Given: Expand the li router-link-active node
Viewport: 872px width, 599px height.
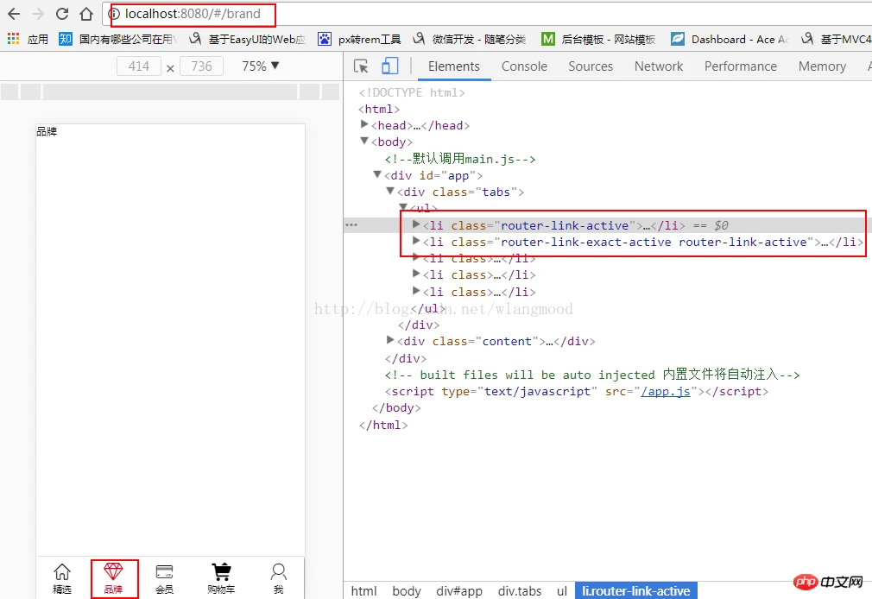Looking at the screenshot, I should 415,224.
